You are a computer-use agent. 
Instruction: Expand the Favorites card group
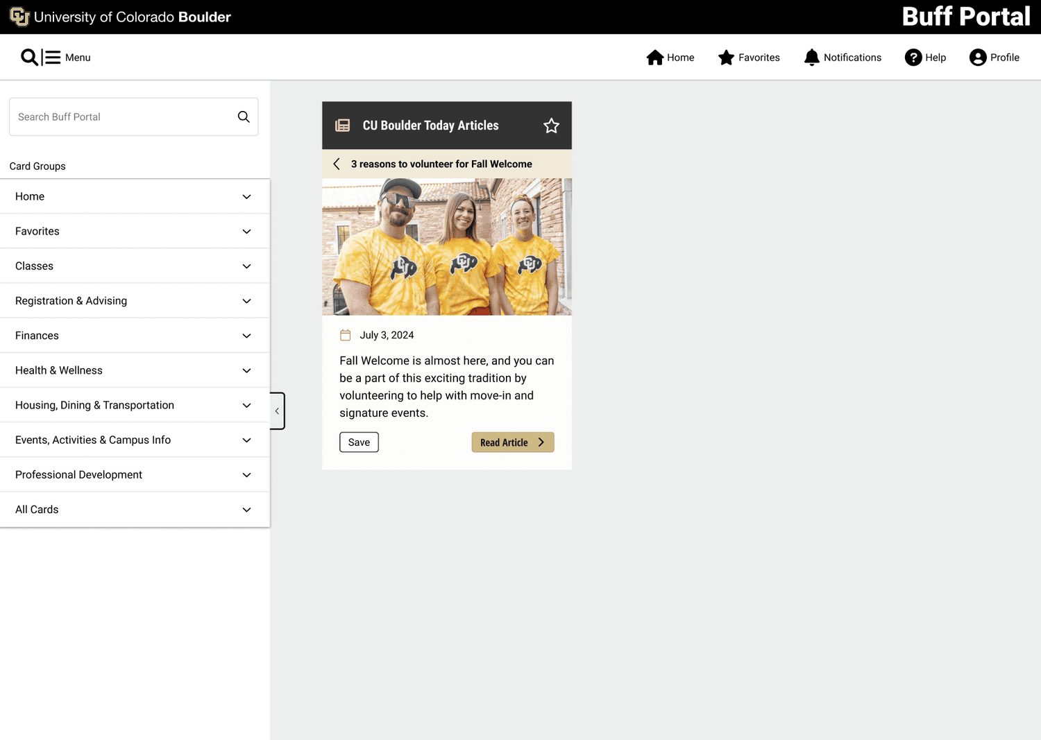pos(135,232)
